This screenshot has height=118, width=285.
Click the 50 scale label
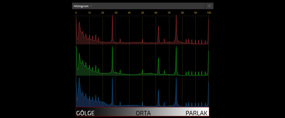[x=142, y=13]
